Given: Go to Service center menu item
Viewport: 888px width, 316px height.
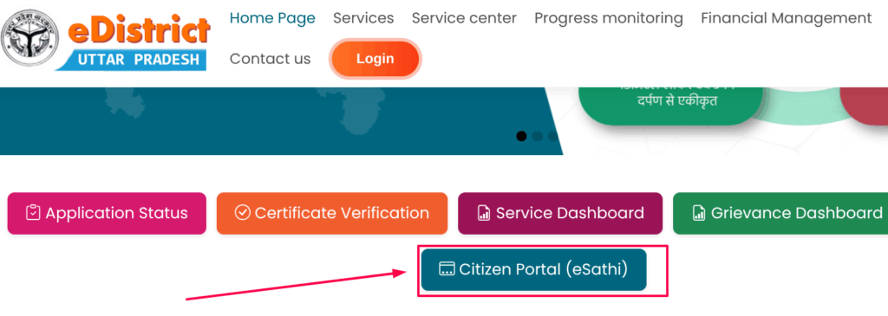Looking at the screenshot, I should pyautogui.click(x=465, y=18).
